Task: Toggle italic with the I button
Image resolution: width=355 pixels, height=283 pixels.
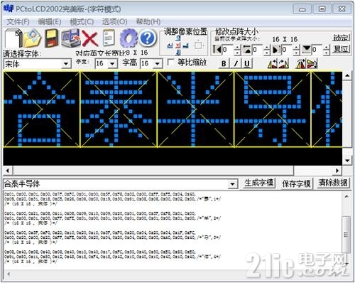Action: point(236,63)
